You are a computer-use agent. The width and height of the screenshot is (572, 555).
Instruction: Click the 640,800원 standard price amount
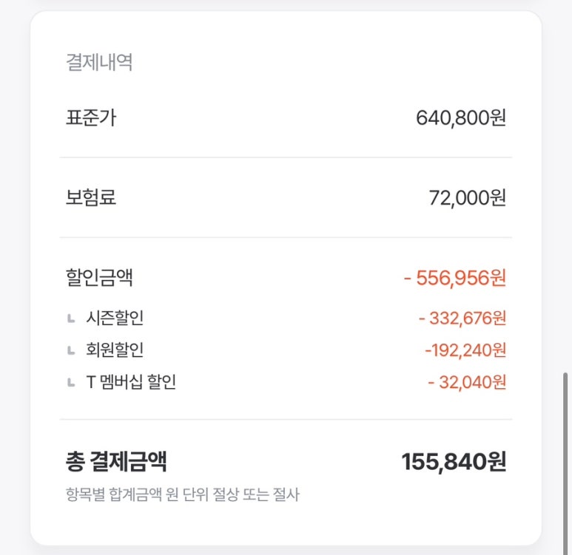461,118
